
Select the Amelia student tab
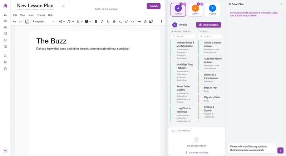click(x=178, y=10)
